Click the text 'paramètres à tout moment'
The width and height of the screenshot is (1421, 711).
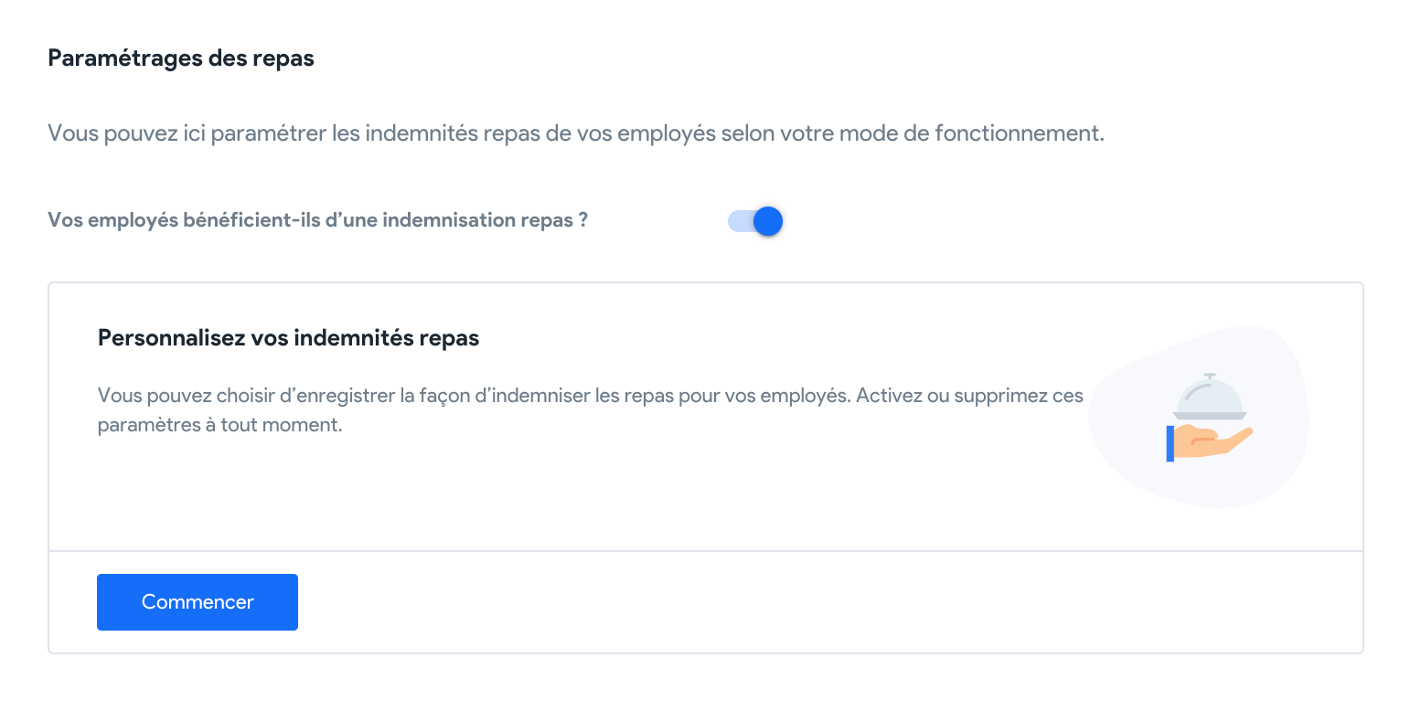[219, 426]
